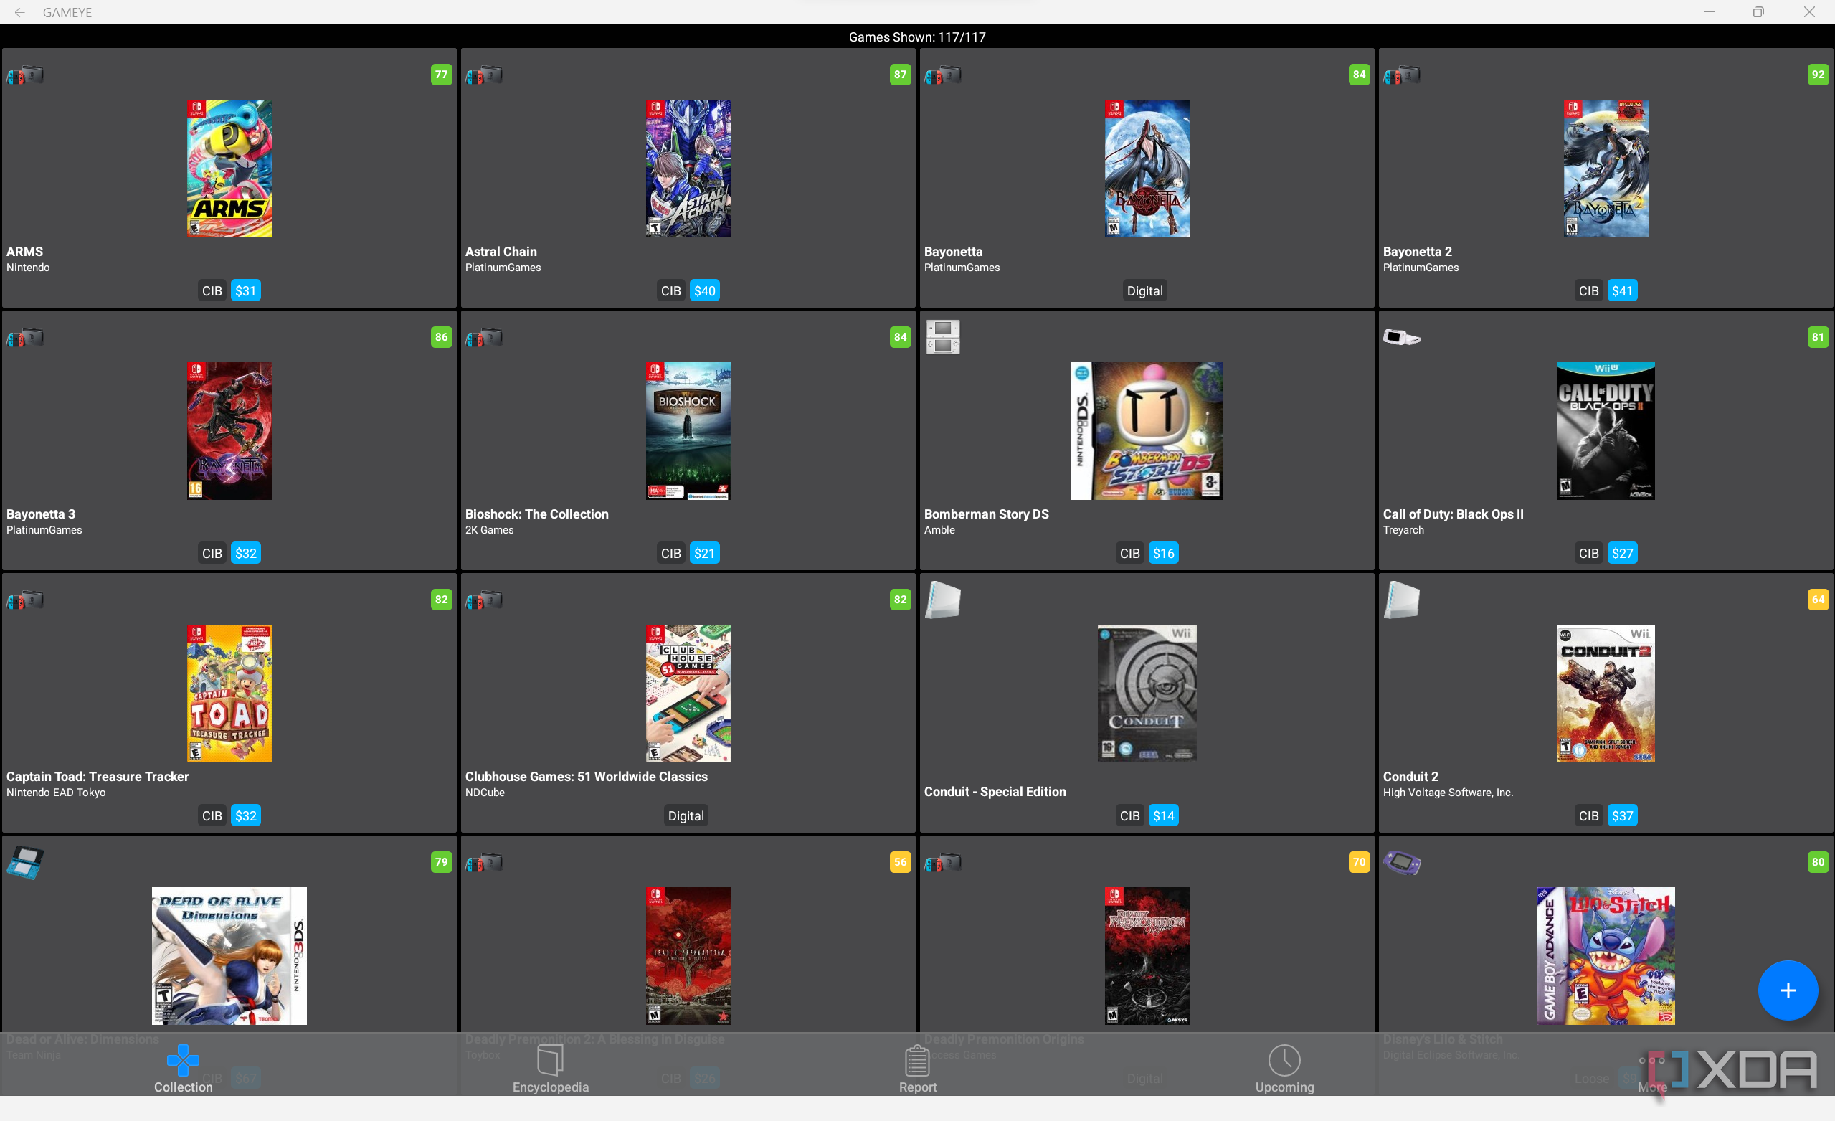Click the score badge 92 on Bayonetta 2
The width and height of the screenshot is (1835, 1121).
click(x=1818, y=75)
